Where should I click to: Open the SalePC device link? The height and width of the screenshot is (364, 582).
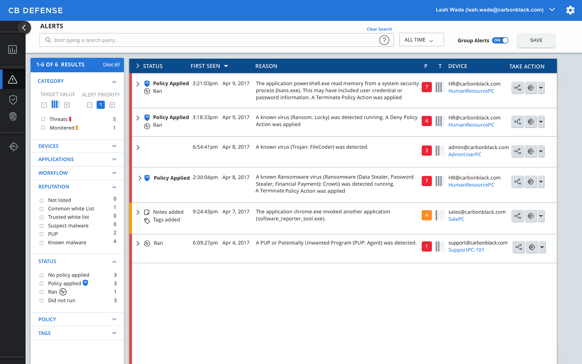[456, 219]
